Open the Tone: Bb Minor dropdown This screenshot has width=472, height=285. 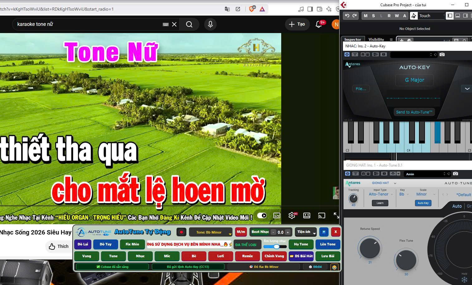tap(211, 232)
